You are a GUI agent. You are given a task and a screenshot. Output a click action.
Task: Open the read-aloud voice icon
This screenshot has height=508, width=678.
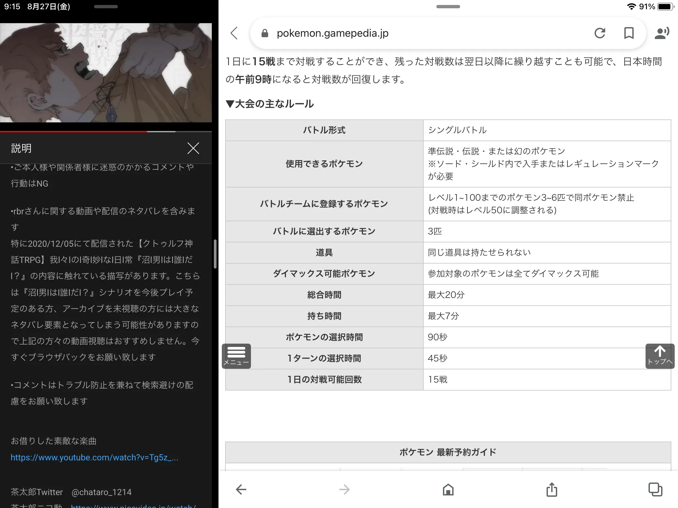(662, 33)
